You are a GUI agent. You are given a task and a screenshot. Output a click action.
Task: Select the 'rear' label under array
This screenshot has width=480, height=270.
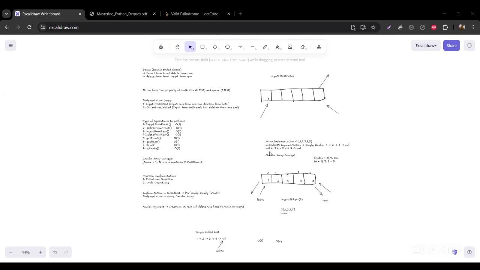(x=325, y=201)
